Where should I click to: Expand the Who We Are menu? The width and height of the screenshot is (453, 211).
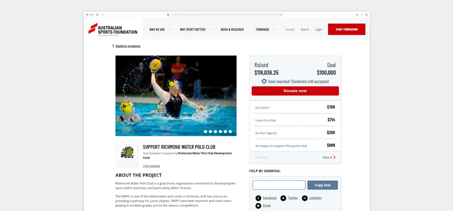coord(160,30)
